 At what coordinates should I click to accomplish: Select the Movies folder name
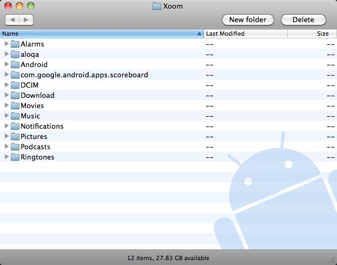32,106
